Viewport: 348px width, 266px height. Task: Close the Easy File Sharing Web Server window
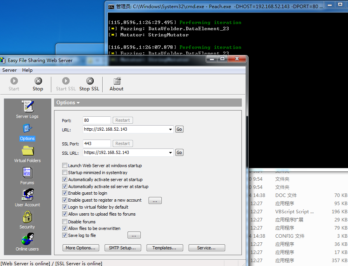pyautogui.click(x=237, y=59)
